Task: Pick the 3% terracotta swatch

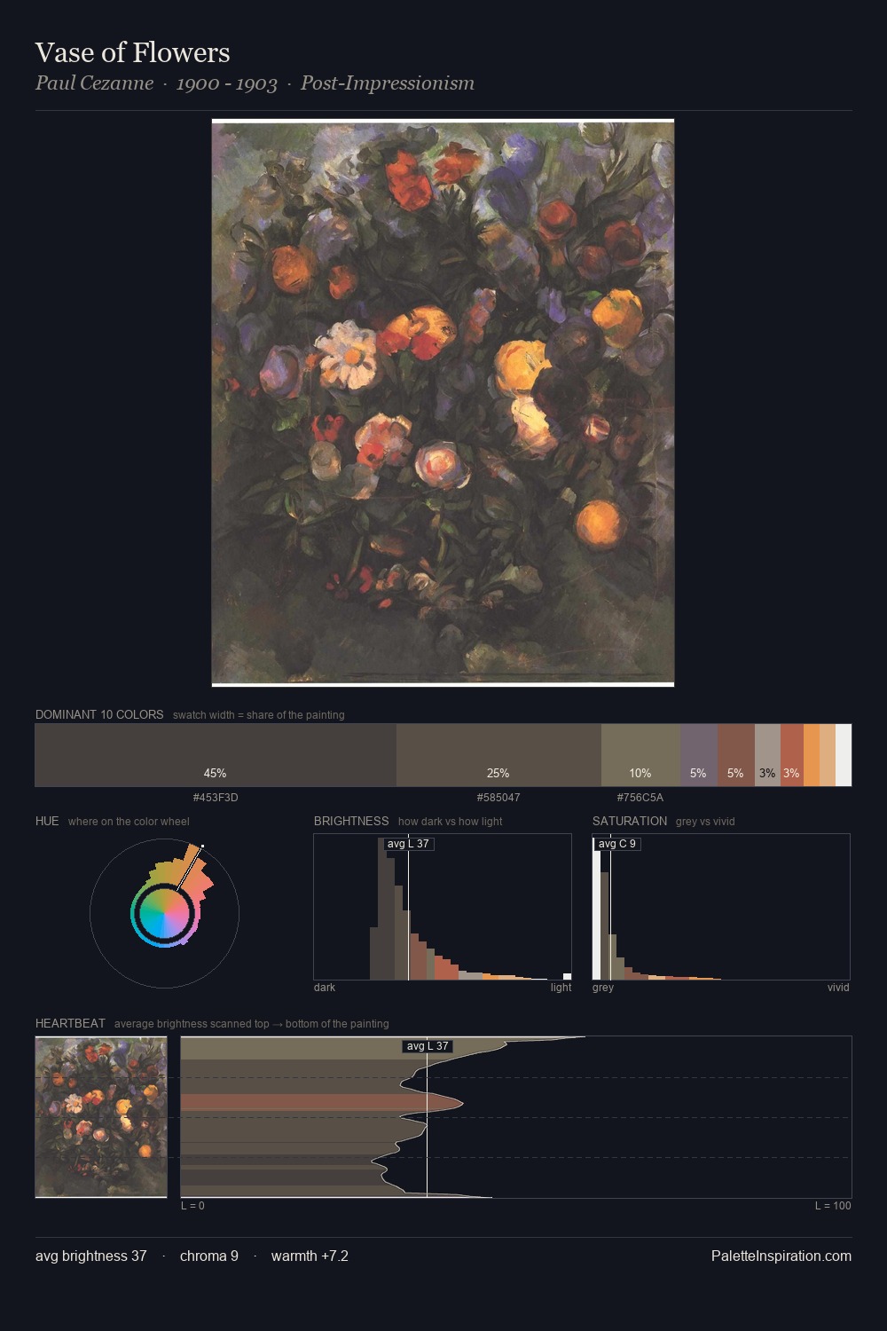Action: [792, 755]
